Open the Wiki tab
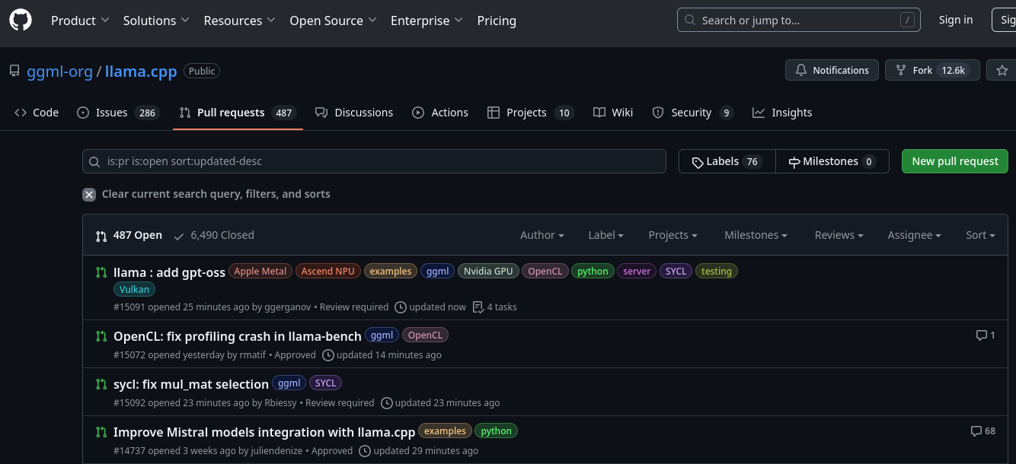This screenshot has width=1016, height=464. [x=613, y=113]
